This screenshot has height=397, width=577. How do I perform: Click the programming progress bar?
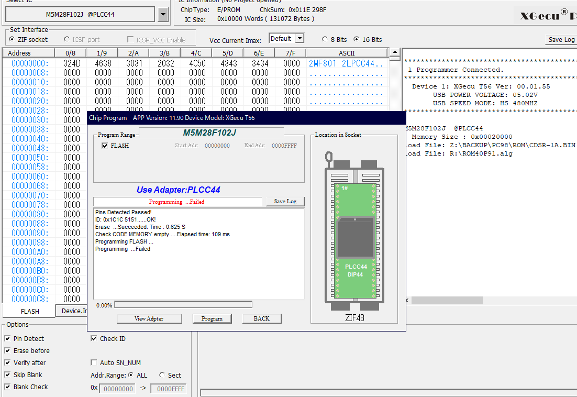pyautogui.click(x=183, y=305)
